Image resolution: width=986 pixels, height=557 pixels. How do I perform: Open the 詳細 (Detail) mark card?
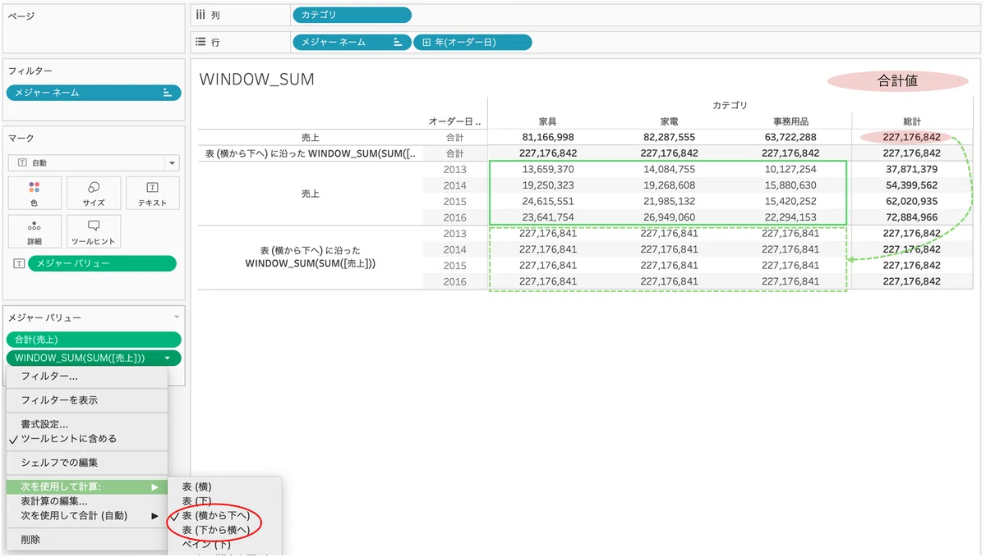[34, 232]
